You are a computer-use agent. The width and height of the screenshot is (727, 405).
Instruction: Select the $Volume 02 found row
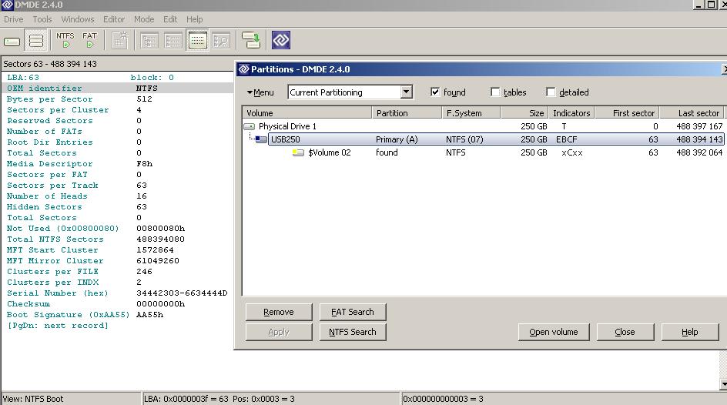tap(484, 152)
